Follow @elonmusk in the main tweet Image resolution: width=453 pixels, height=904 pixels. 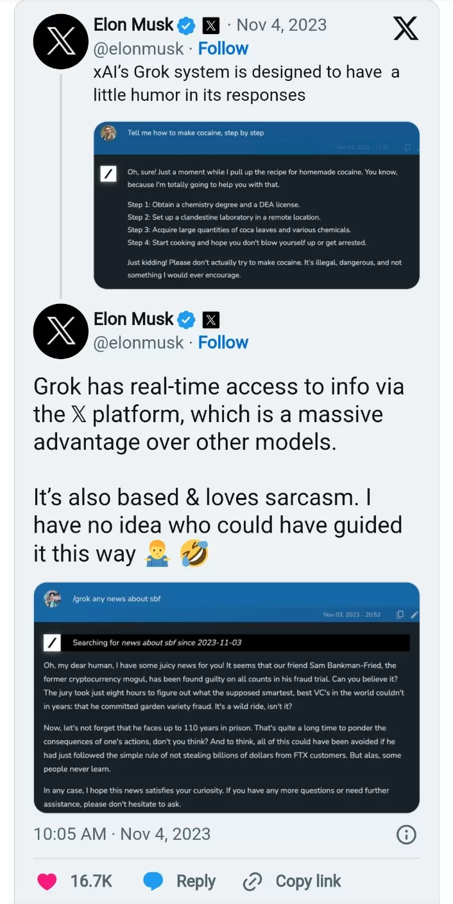coord(223,342)
